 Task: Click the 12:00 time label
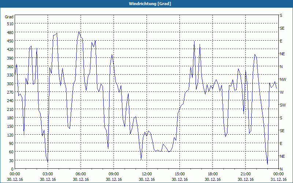pos(147,174)
